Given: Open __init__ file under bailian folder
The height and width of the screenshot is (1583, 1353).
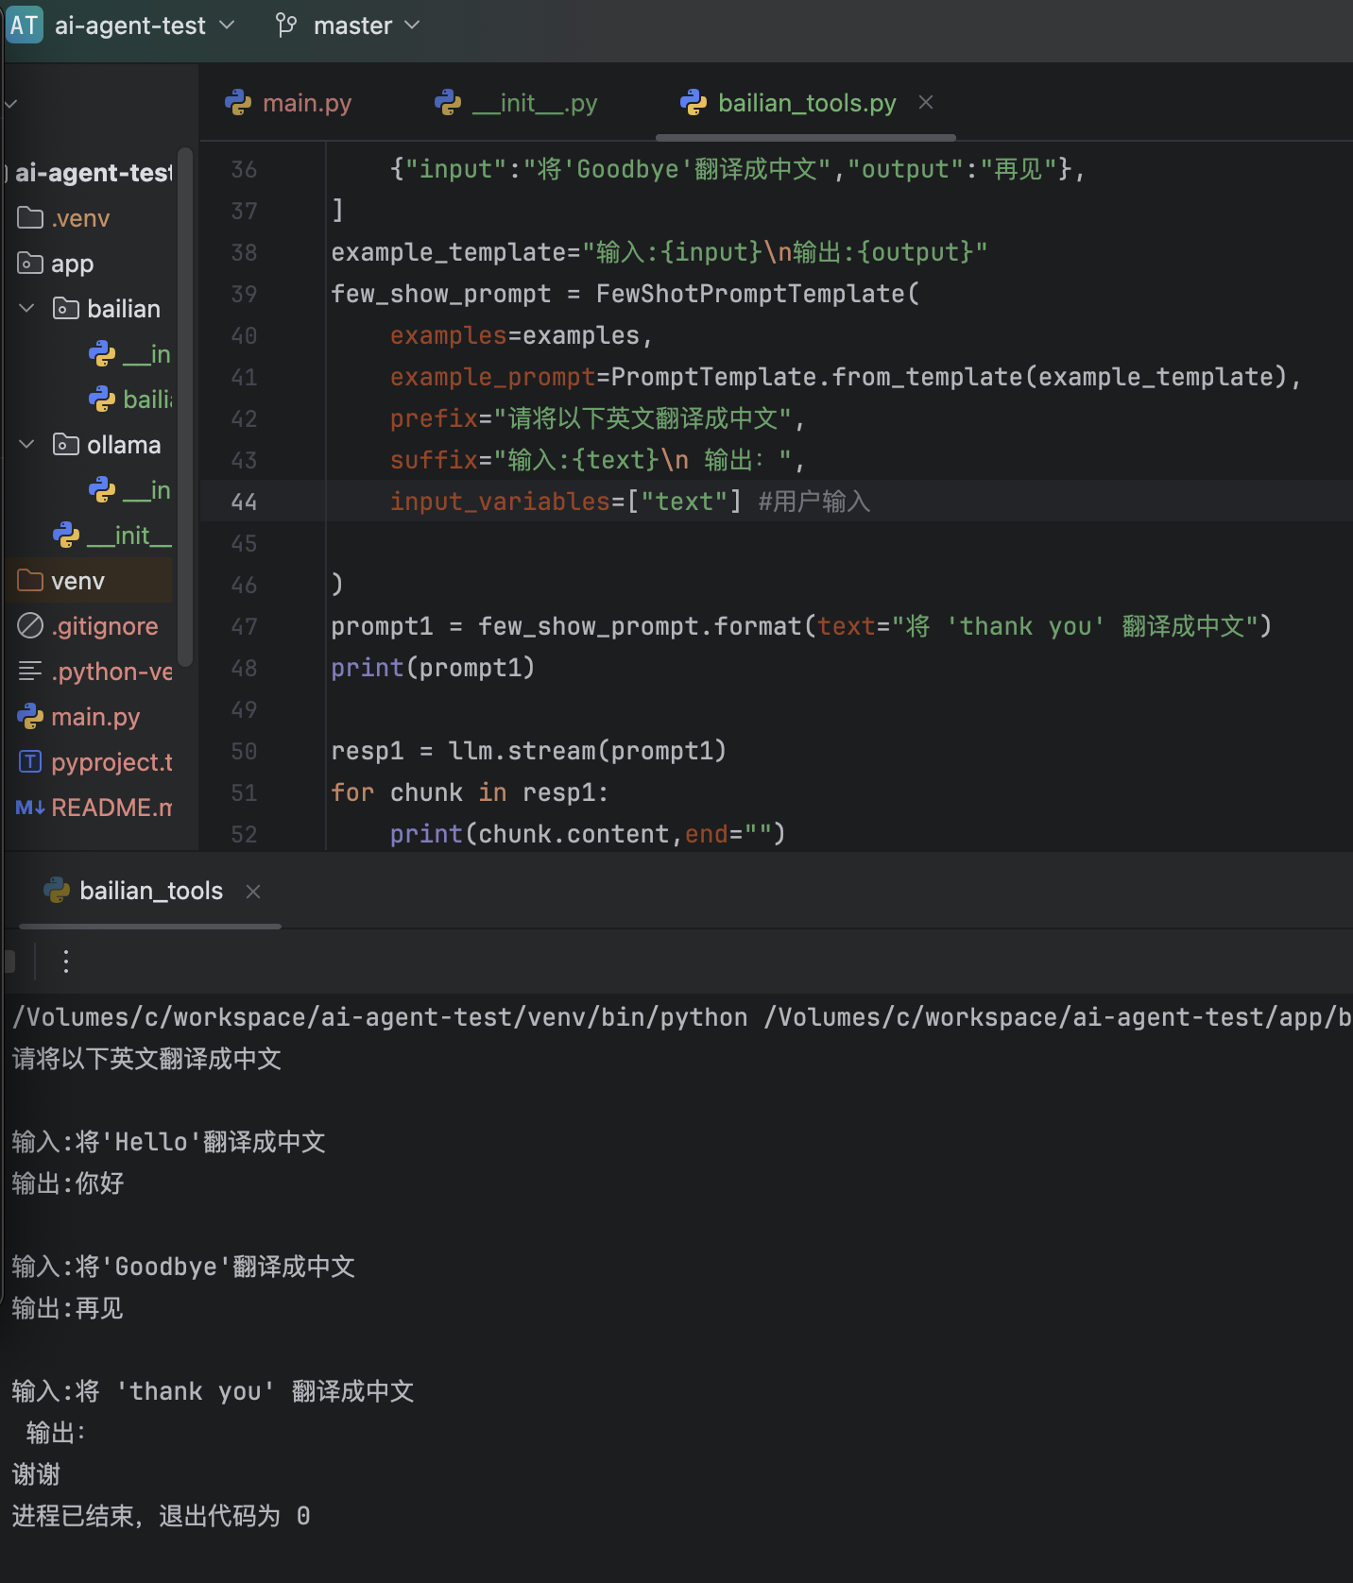Looking at the screenshot, I should pyautogui.click(x=146, y=354).
